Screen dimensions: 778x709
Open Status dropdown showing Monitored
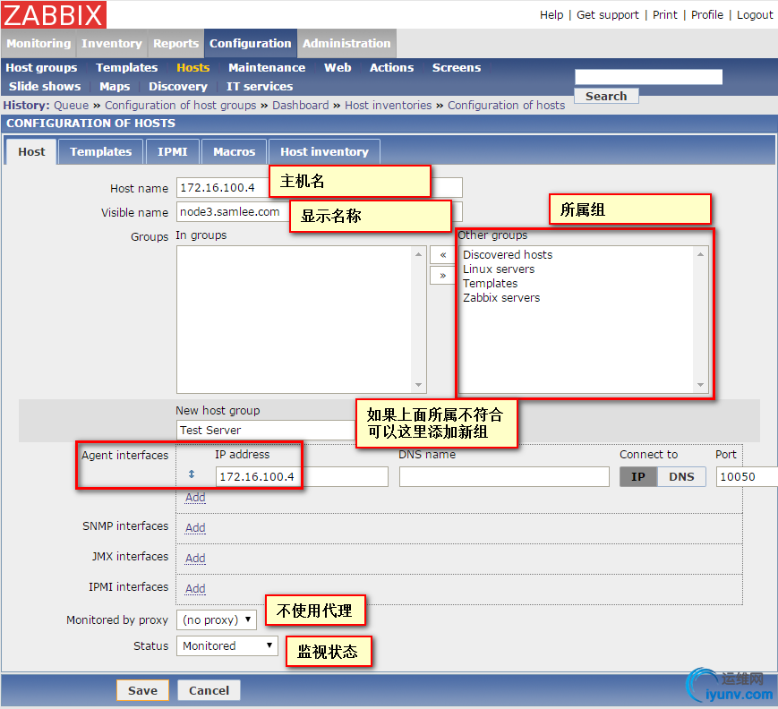tap(227, 645)
